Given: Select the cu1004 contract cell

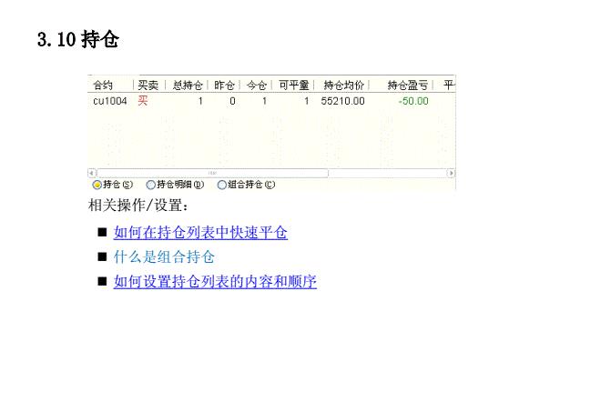Looking at the screenshot, I should tap(110, 101).
